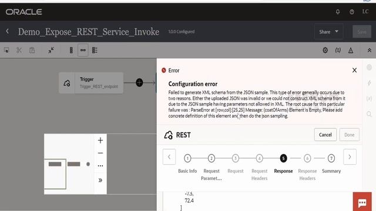Click the collapse arrows icon in toolbar
The image size is (376, 211).
coord(51,50)
